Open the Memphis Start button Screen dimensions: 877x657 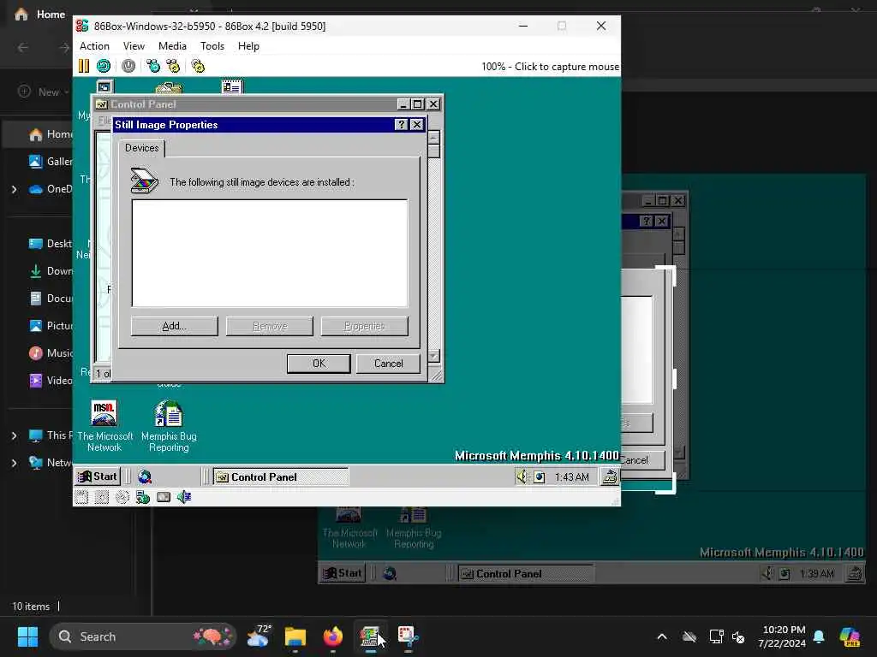point(98,476)
